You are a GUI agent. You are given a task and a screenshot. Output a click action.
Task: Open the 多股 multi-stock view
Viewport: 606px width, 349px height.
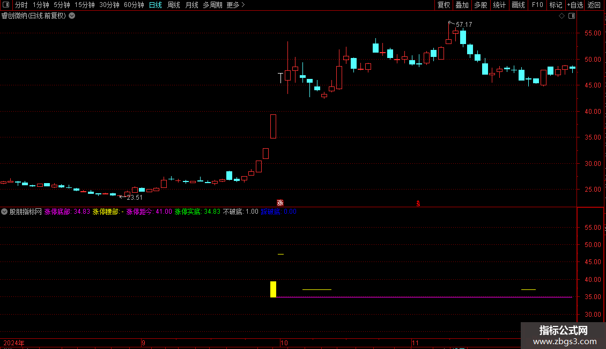(481, 5)
